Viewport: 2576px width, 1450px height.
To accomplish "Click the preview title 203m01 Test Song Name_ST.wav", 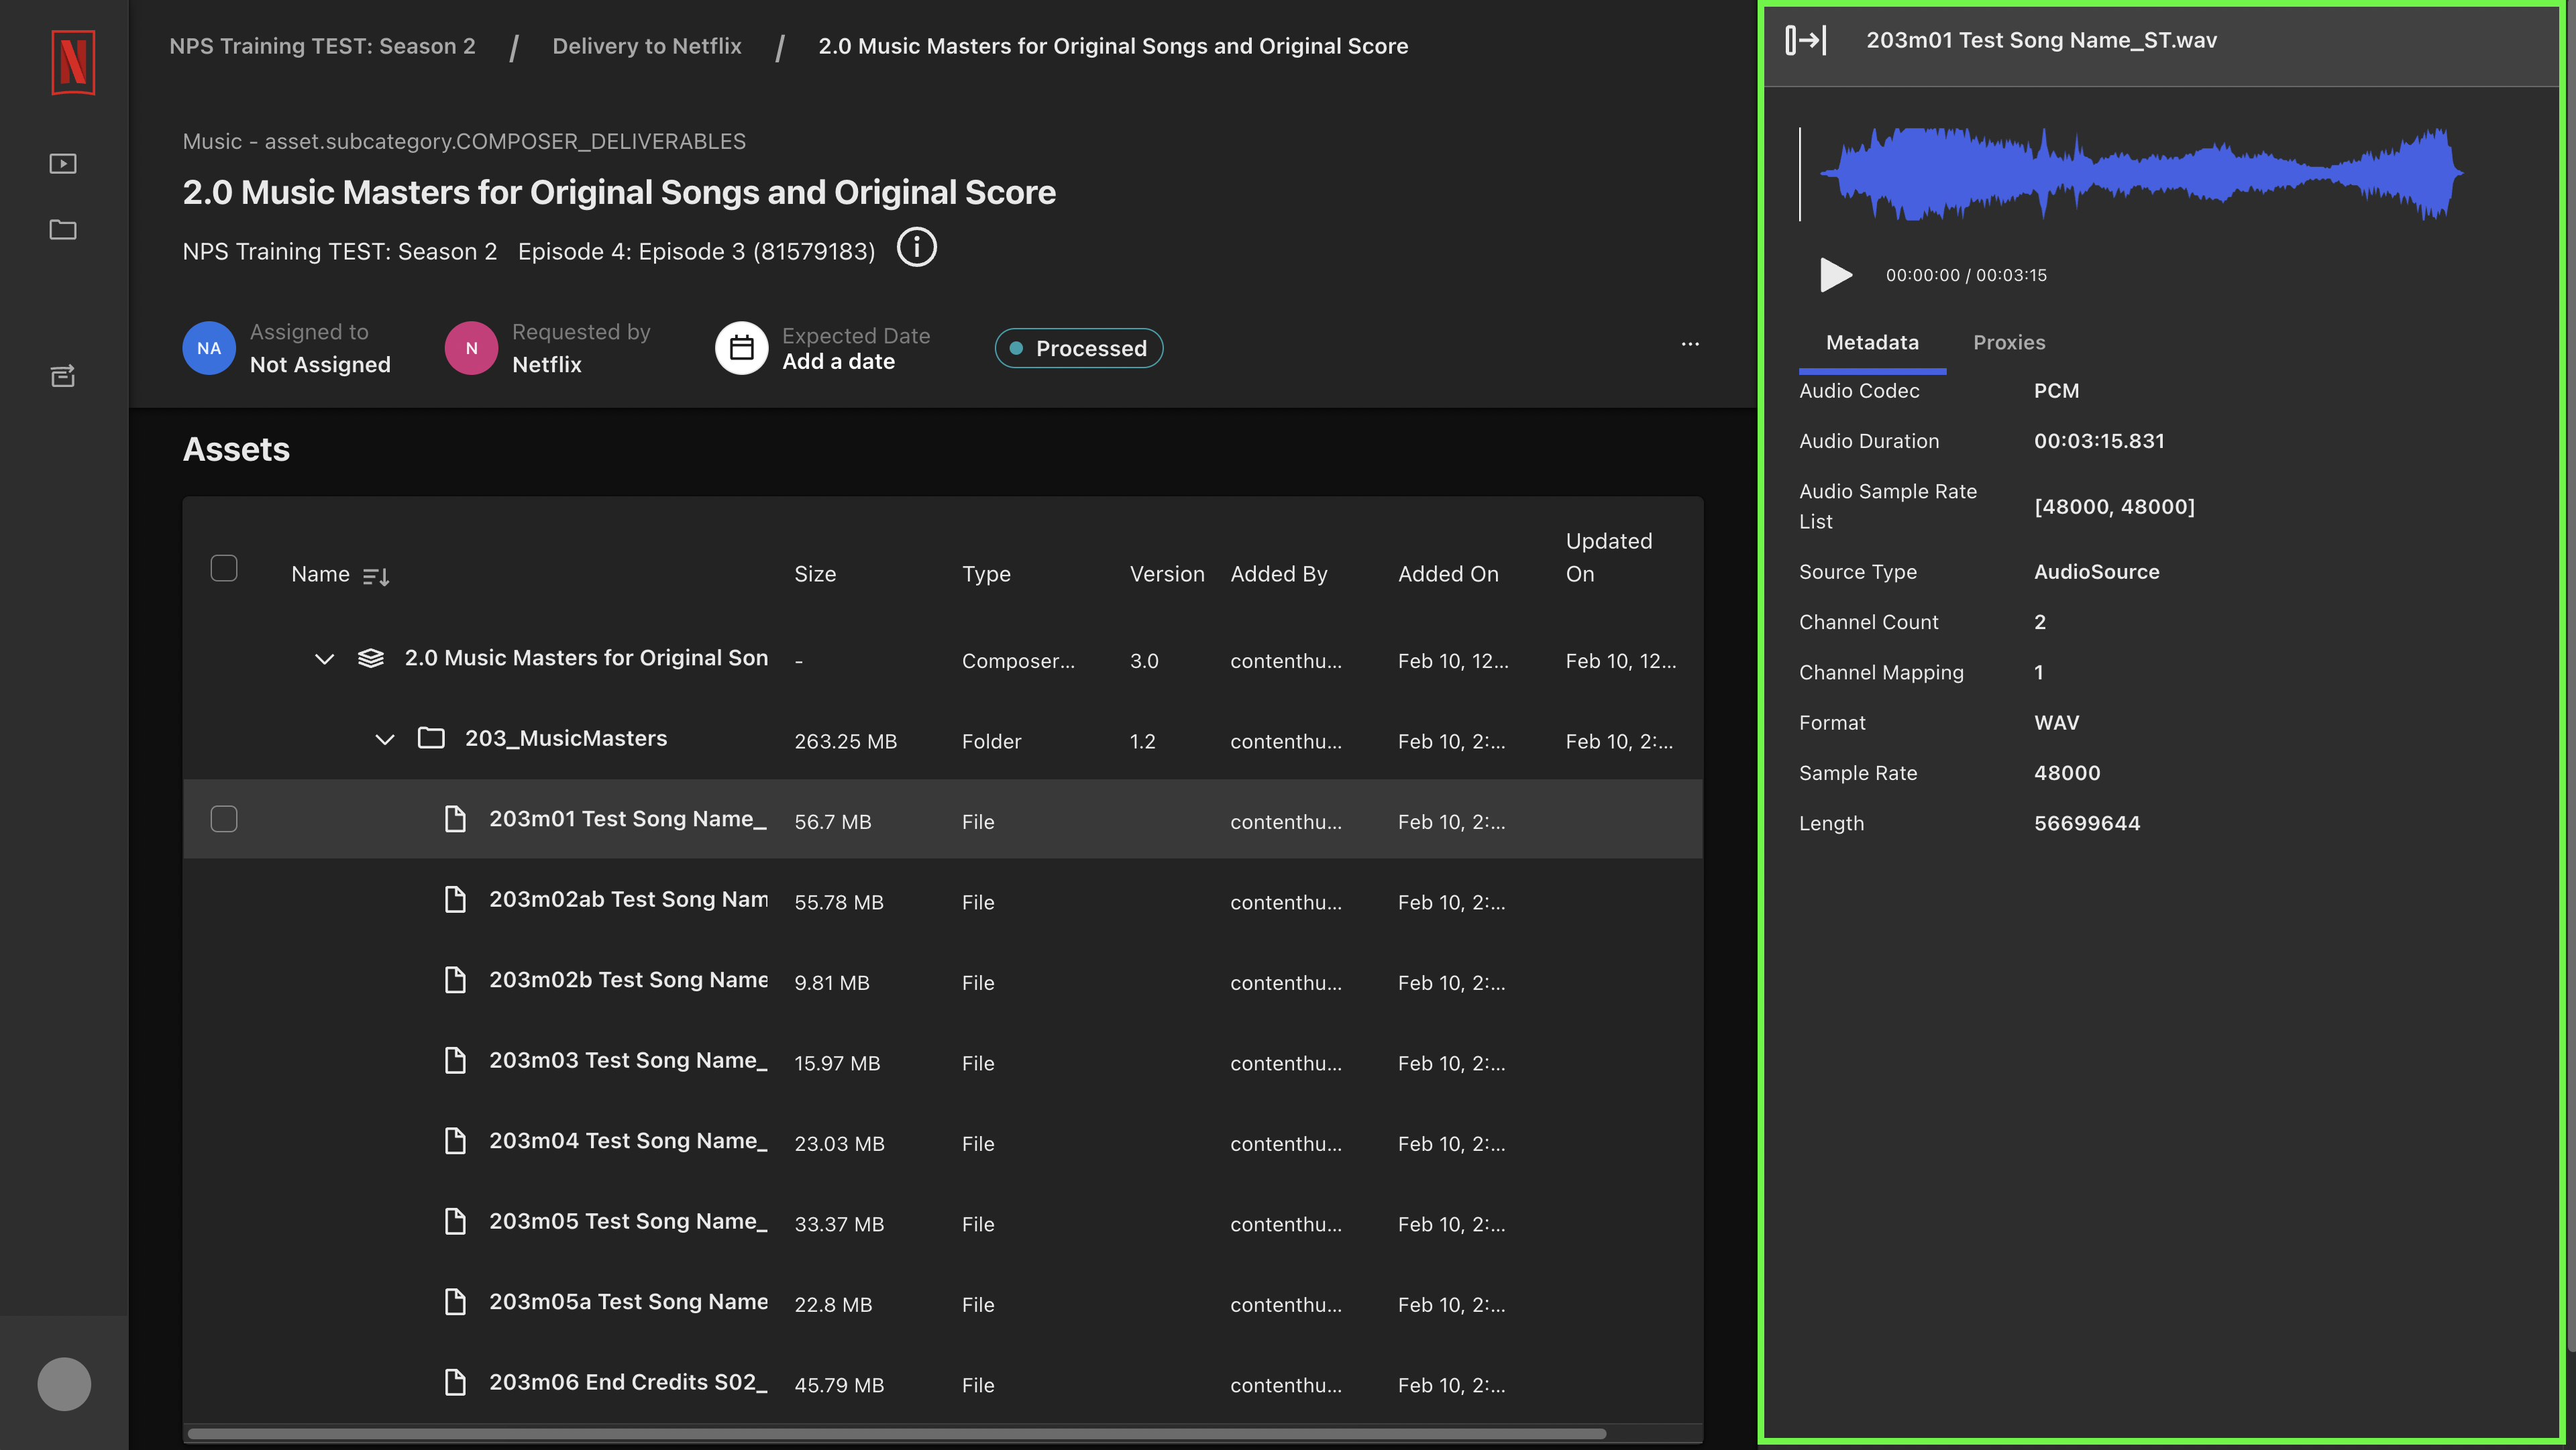I will (x=2041, y=40).
